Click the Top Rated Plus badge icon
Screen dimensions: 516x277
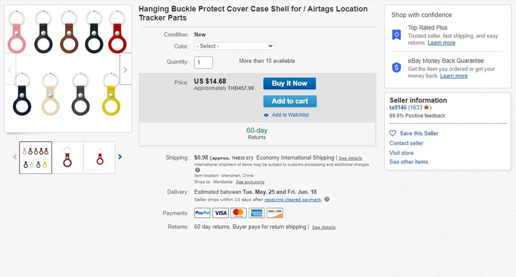(396, 35)
